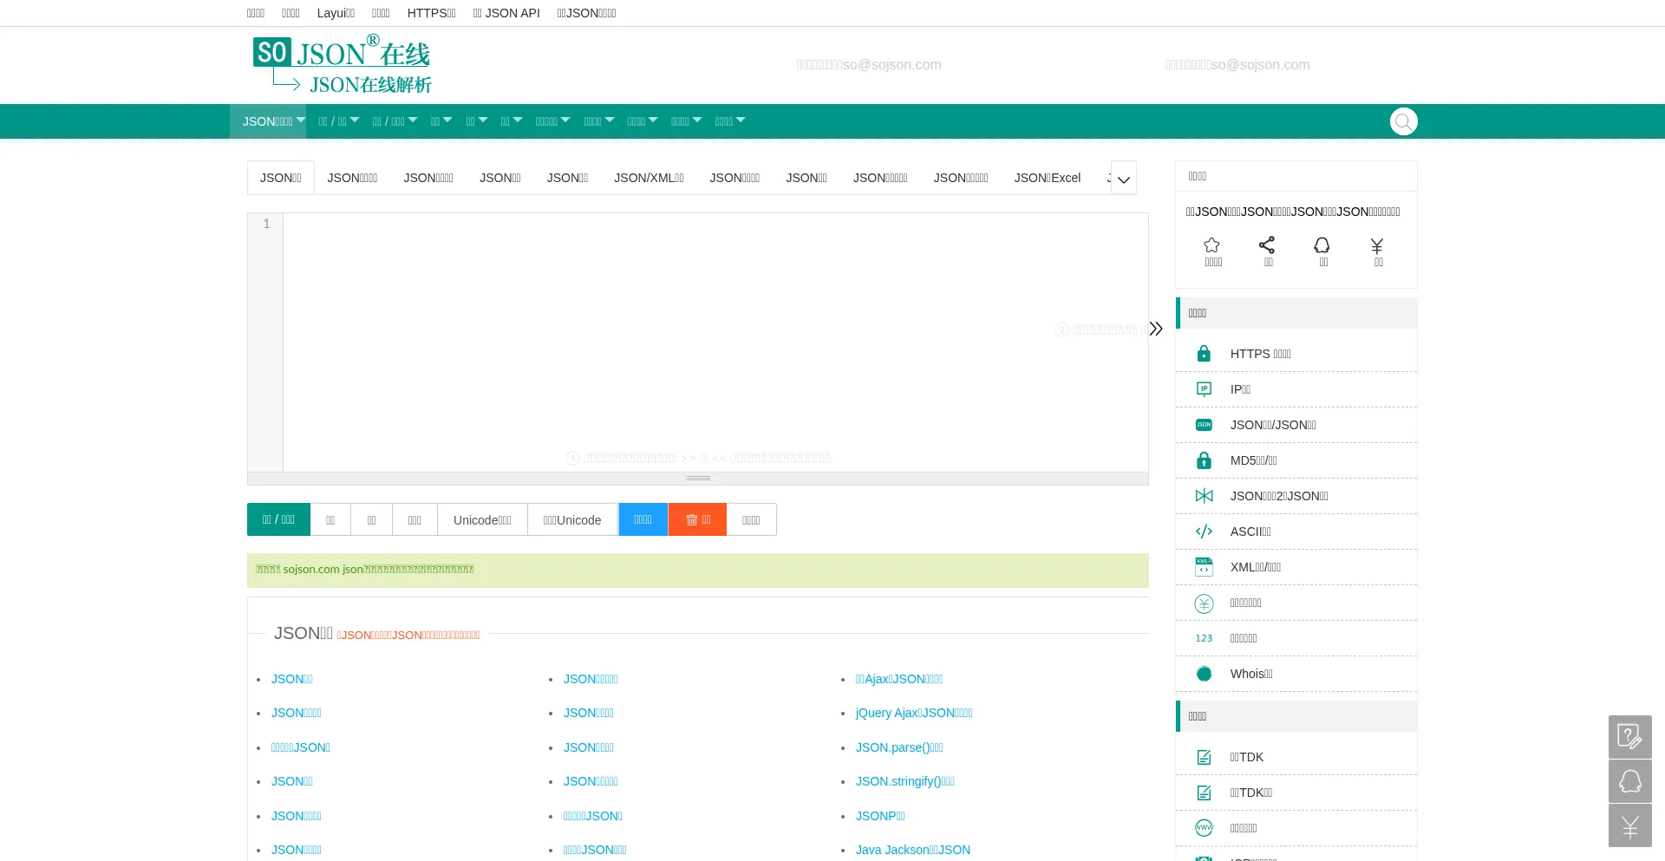The height and width of the screenshot is (861, 1665).
Task: Switch to the JSON/XML tab
Action: [649, 178]
